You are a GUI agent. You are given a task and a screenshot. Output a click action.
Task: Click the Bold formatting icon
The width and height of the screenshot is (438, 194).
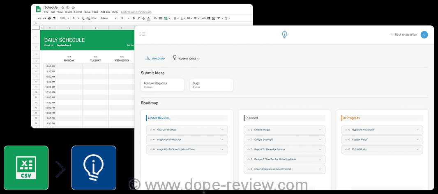(134, 18)
